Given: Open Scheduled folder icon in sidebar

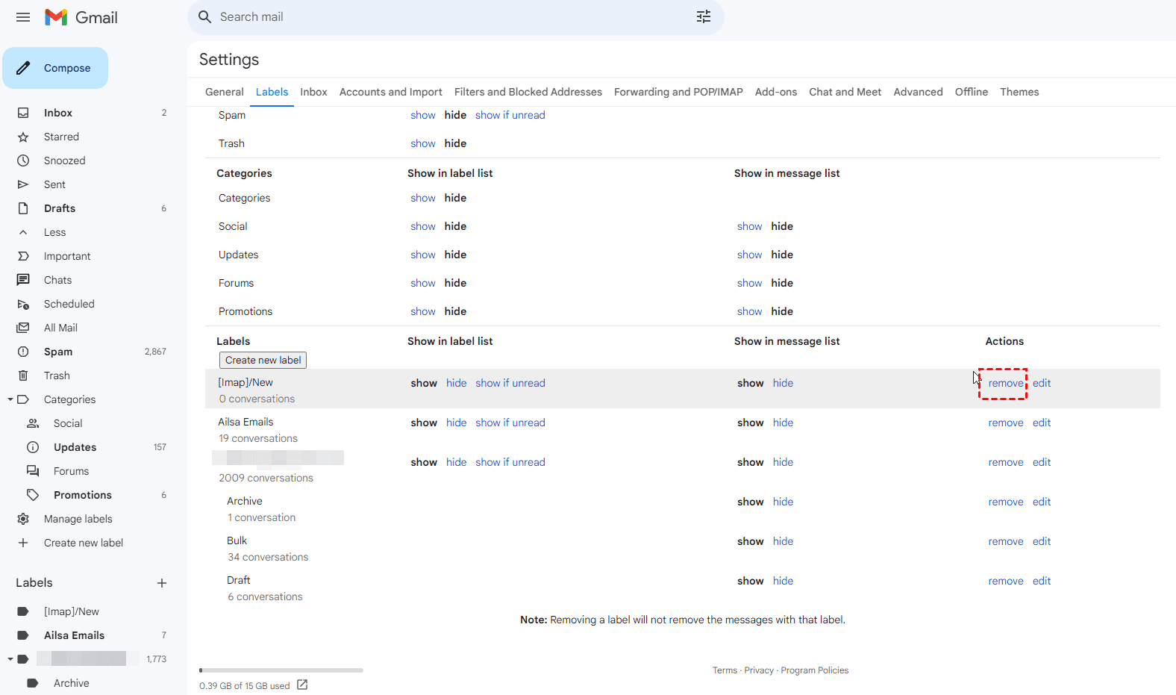Looking at the screenshot, I should point(23,304).
